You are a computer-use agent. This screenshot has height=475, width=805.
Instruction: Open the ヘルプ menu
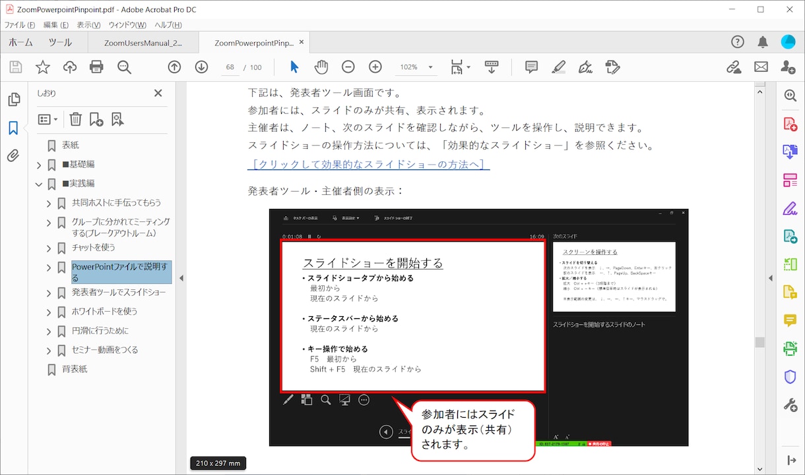pos(168,25)
